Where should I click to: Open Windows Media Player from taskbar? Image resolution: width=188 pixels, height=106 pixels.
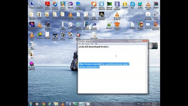click(37, 104)
